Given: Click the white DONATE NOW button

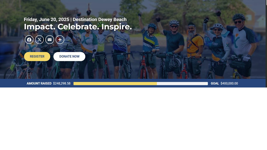Looking at the screenshot, I should pos(69,57).
